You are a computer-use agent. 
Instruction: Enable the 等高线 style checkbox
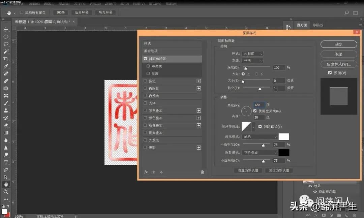pyautogui.click(x=148, y=66)
